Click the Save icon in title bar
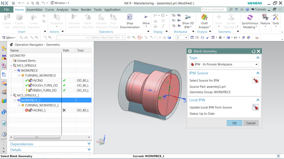Screen dimensions: 284x159 coord(13,3)
